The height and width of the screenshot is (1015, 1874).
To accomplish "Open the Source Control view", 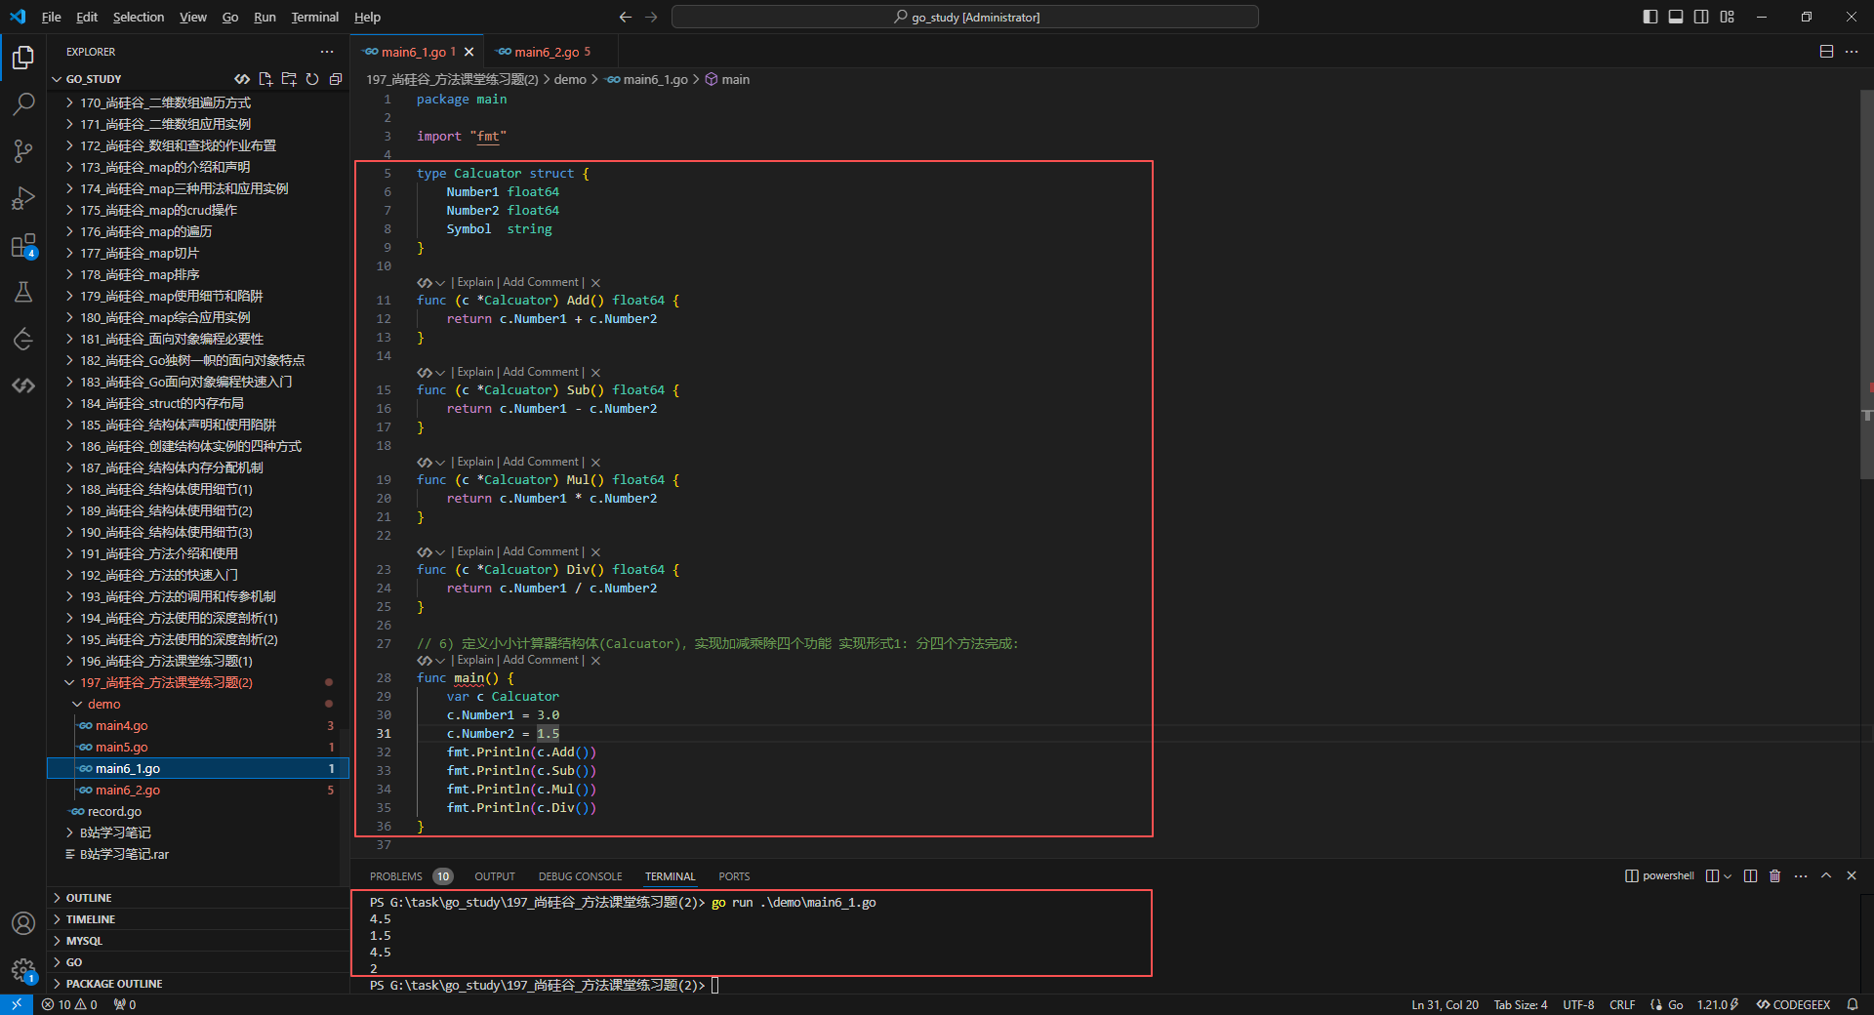I will click(23, 150).
